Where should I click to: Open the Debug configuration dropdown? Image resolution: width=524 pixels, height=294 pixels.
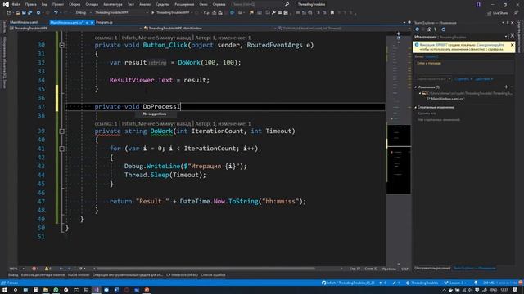[x=83, y=13]
